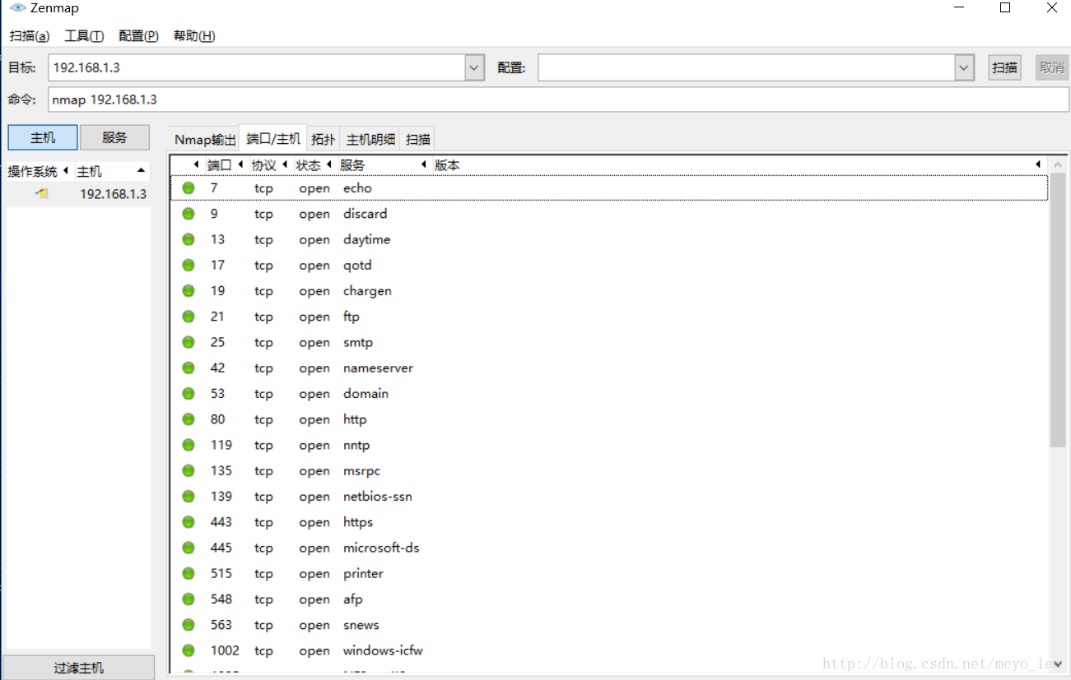
Task: Click green status icon in chargen row
Action: pos(189,290)
